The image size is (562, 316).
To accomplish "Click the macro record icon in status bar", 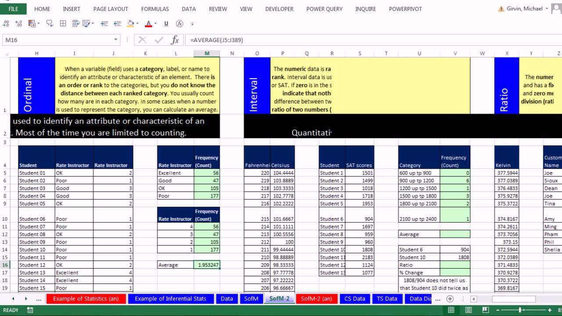I will tap(29, 310).
